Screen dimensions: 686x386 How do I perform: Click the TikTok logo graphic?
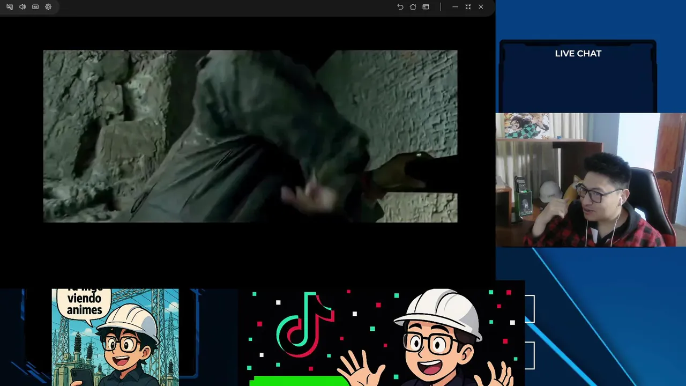click(x=305, y=324)
